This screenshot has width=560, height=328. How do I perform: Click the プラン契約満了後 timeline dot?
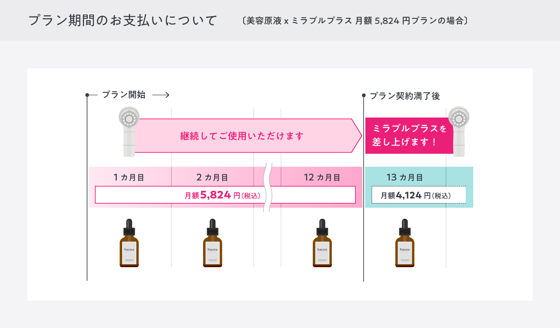364,95
